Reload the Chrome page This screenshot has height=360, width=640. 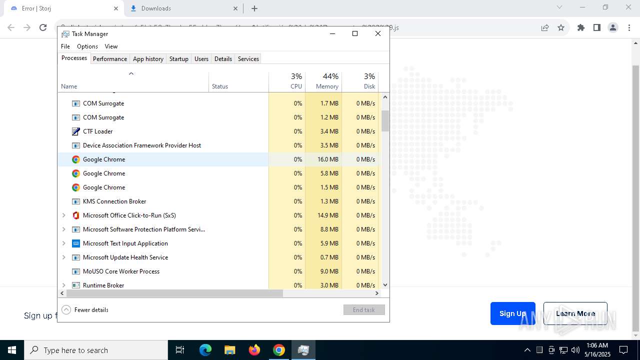[43, 27]
